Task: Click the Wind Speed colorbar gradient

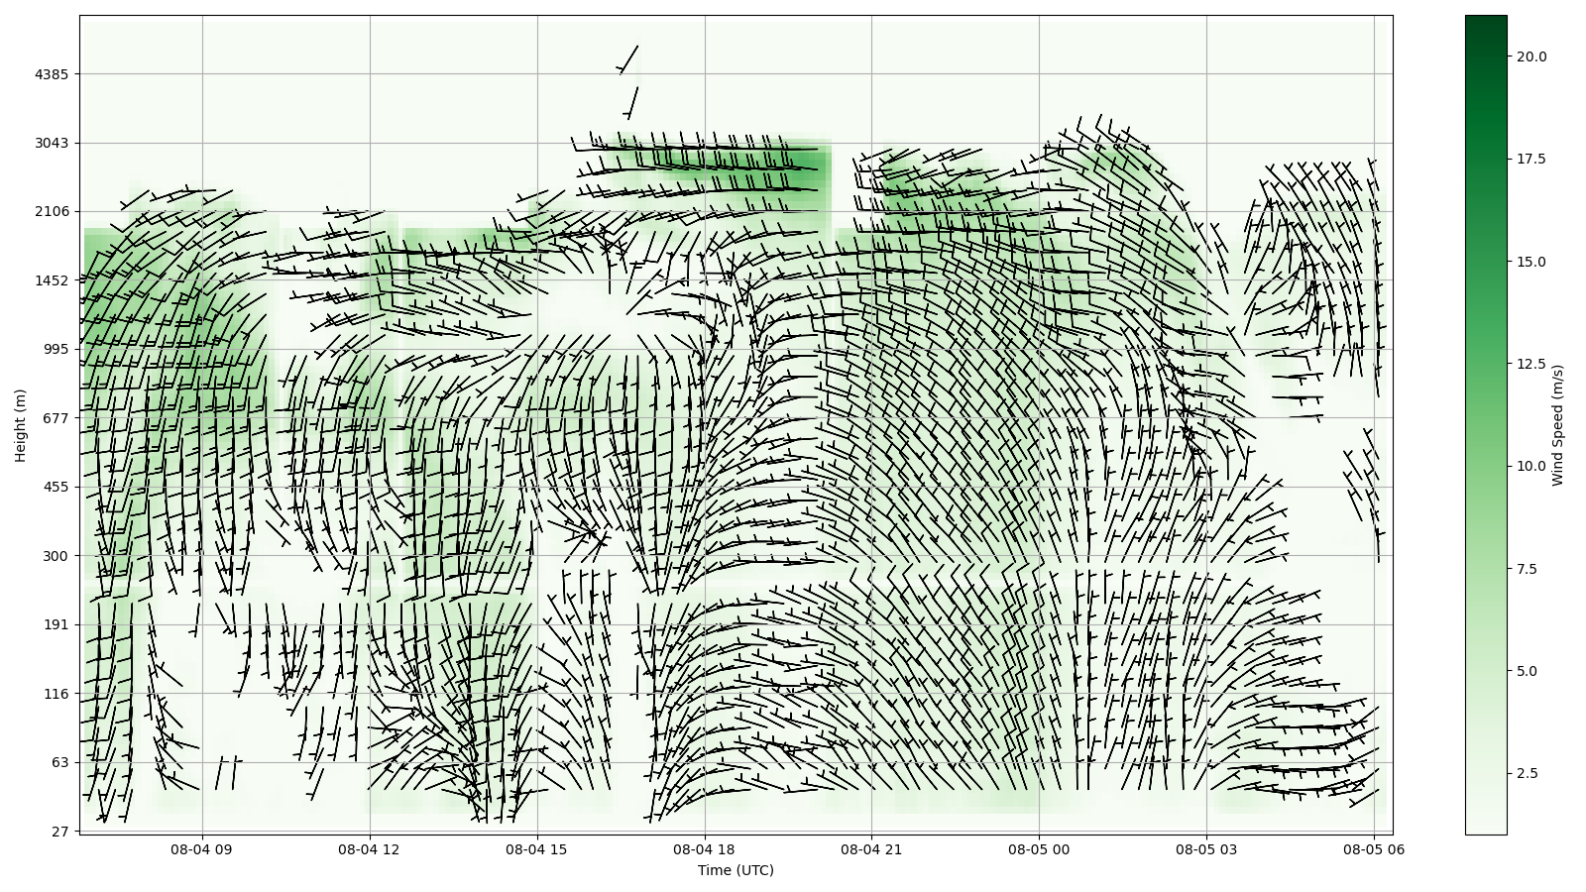Action: tap(1485, 424)
